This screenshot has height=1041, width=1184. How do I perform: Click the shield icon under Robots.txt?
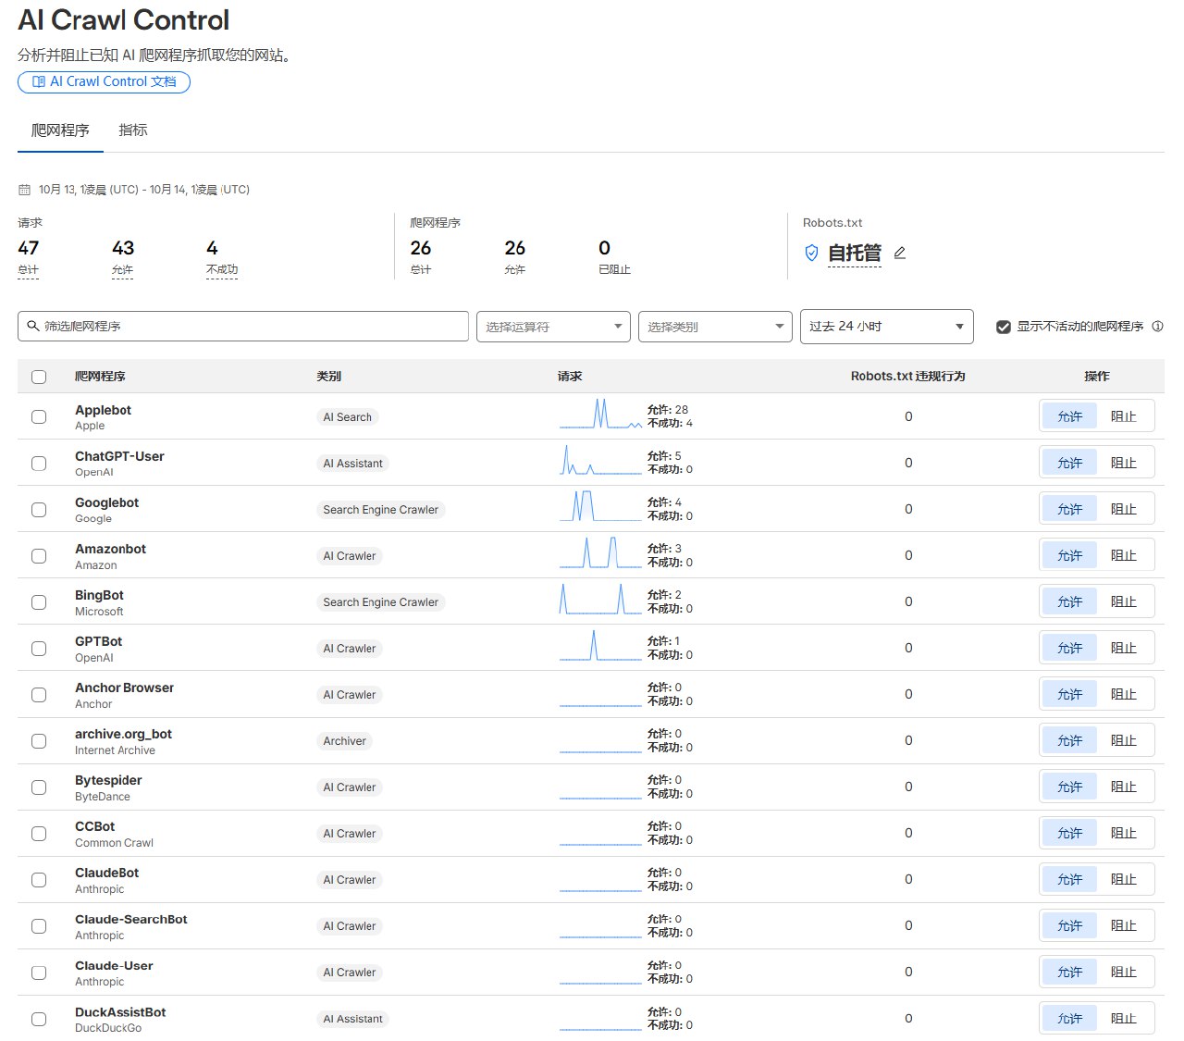[x=811, y=253]
